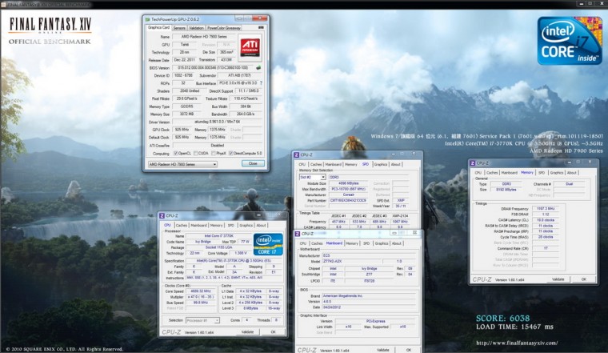Click the GPU-Z title bar application icon

[148, 18]
